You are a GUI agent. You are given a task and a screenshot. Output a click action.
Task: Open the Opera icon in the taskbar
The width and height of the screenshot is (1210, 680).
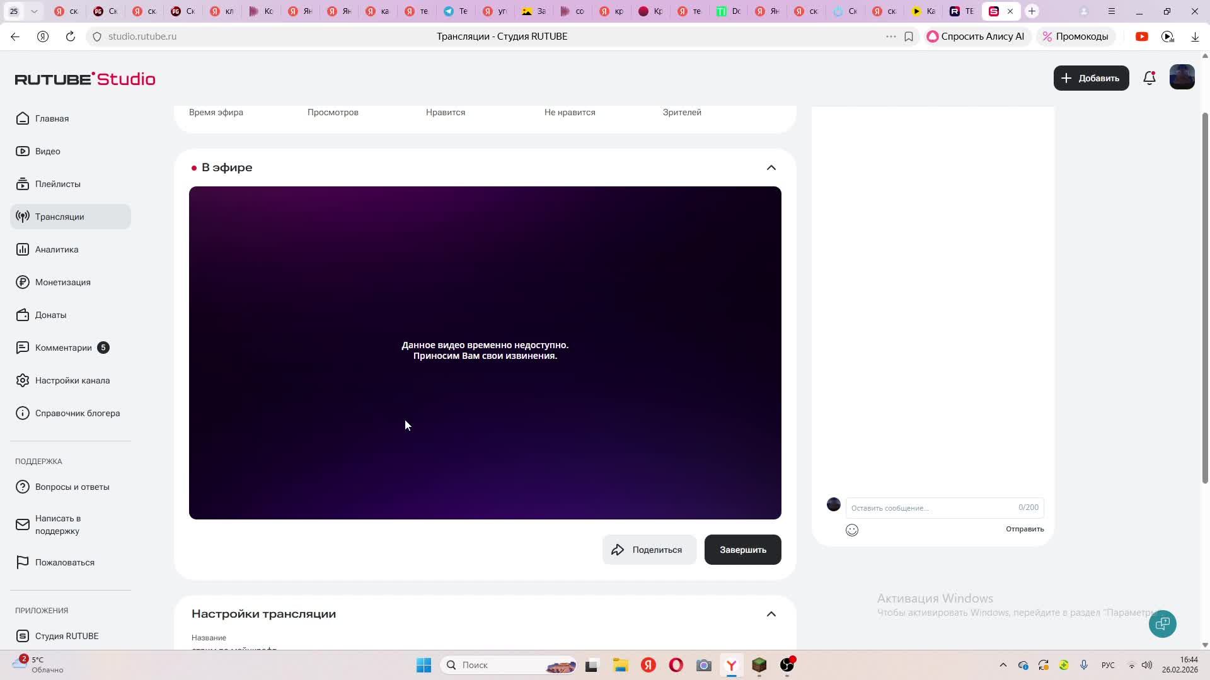coord(676,665)
